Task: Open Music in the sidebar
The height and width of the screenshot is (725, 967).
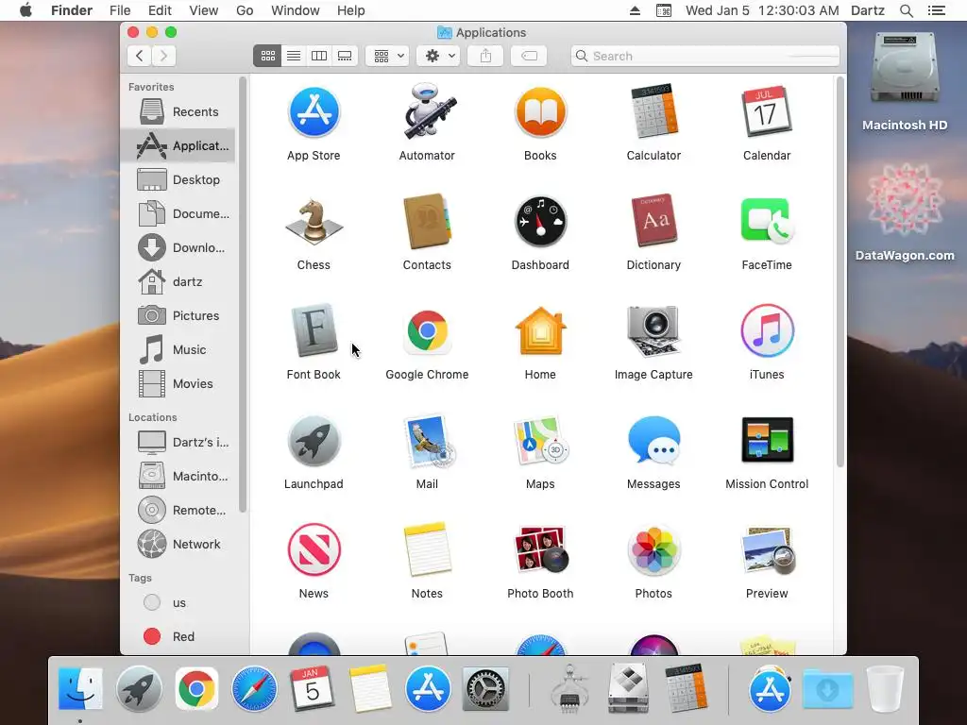Action: [178, 349]
